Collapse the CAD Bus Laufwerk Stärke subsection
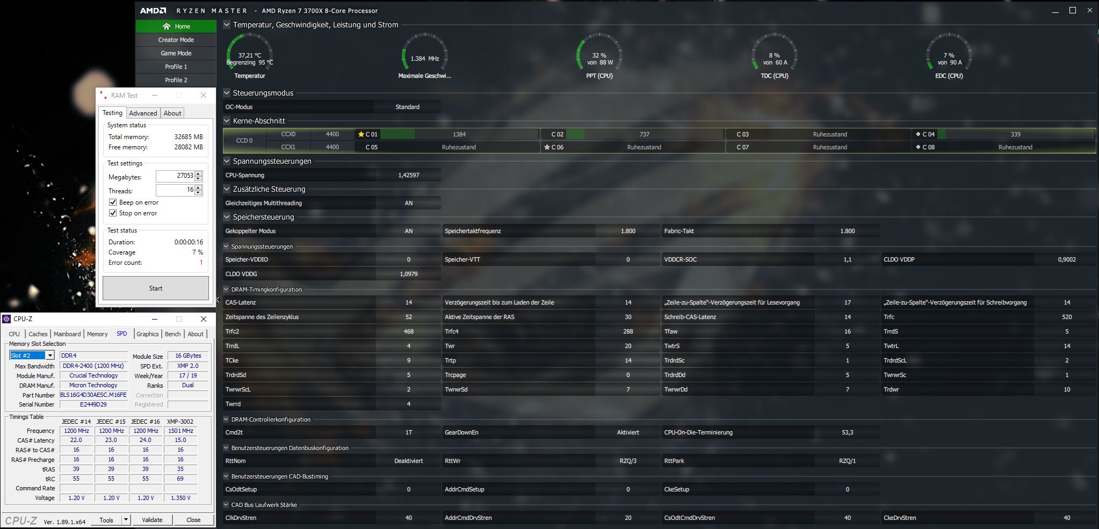Screen dimensions: 1099x529 (x=226, y=505)
